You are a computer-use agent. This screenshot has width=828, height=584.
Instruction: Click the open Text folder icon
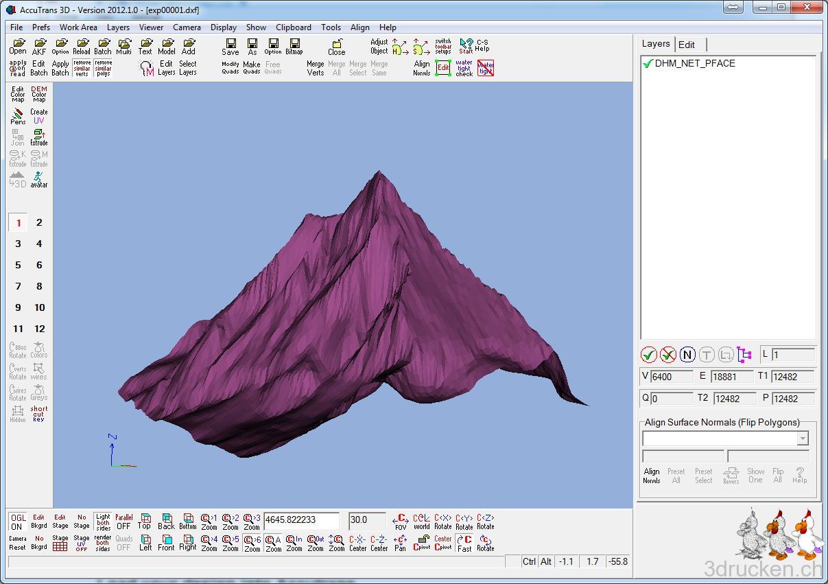point(145,47)
